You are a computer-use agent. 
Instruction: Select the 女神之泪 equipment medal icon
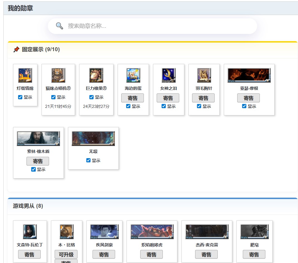(x=169, y=75)
